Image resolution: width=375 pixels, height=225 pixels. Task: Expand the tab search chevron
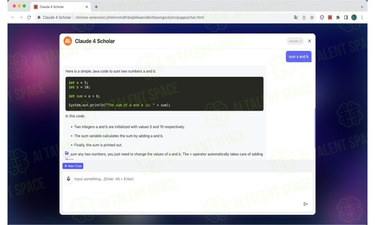362,7
